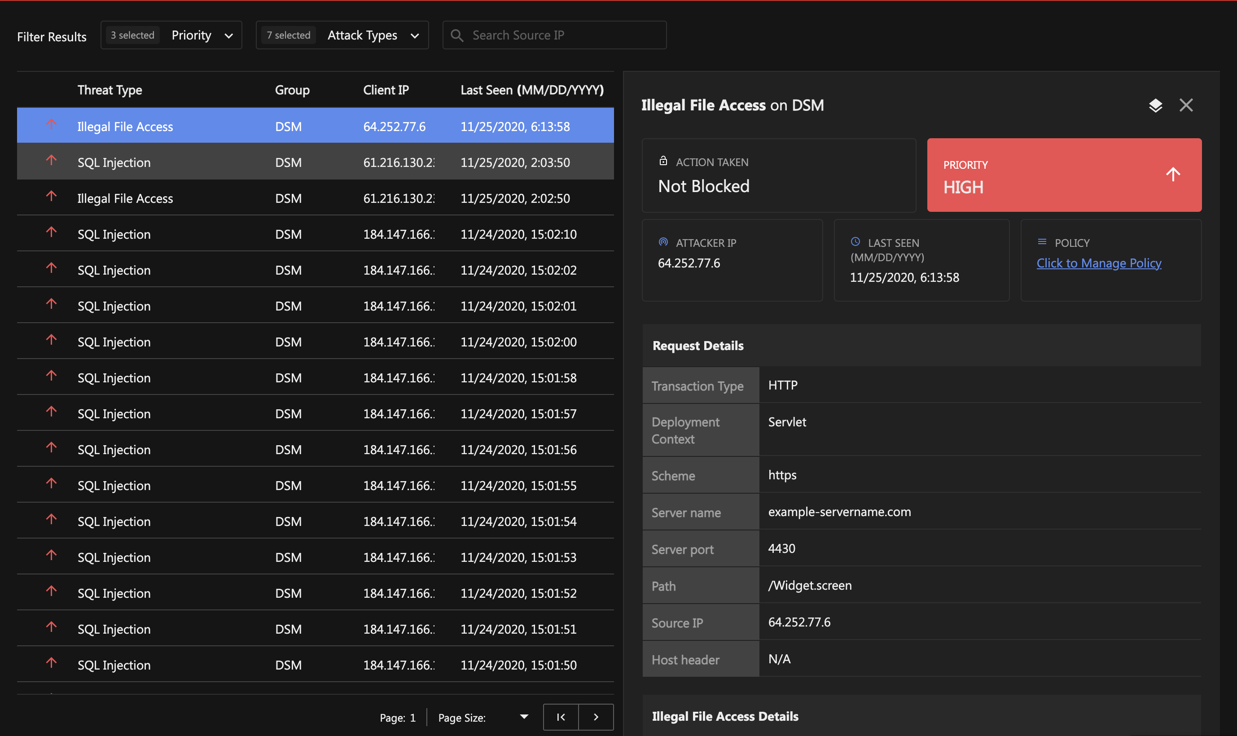Click the white up arrow in Priority card
The height and width of the screenshot is (736, 1237).
click(x=1172, y=175)
